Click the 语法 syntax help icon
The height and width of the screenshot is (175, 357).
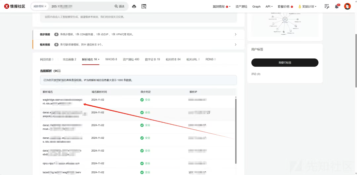(x=116, y=6)
